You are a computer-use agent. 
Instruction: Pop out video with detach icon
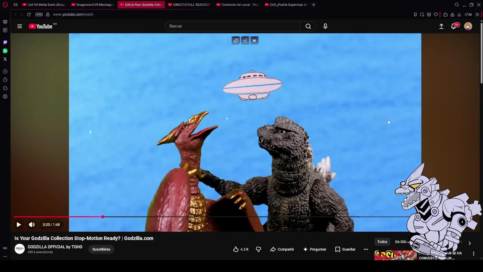pos(236,40)
